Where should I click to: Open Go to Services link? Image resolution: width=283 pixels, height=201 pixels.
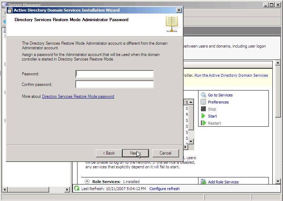click(220, 95)
